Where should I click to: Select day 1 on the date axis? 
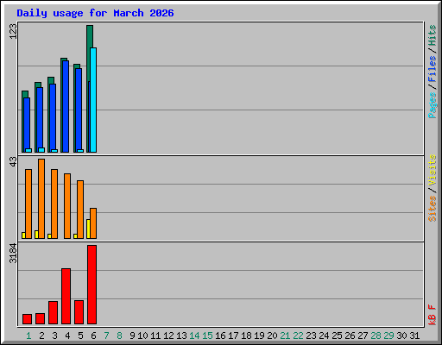[x=28, y=336]
